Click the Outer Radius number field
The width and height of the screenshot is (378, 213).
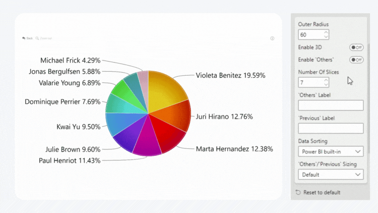[x=310, y=35]
